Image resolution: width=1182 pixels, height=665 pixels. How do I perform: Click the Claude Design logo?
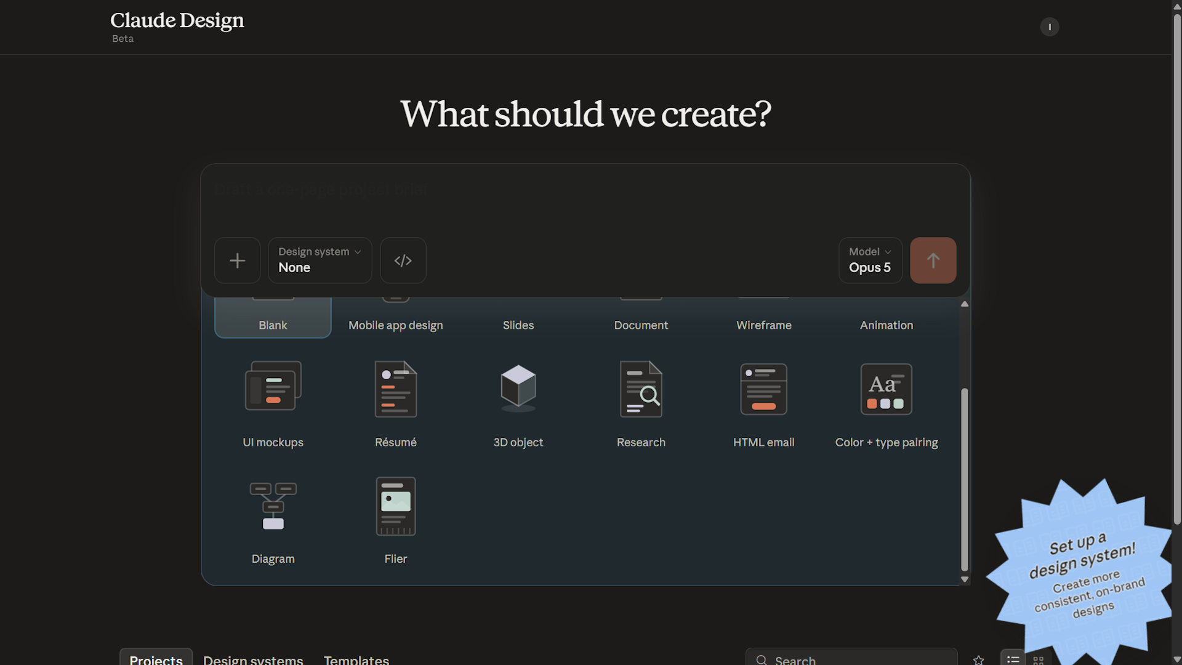click(x=177, y=20)
